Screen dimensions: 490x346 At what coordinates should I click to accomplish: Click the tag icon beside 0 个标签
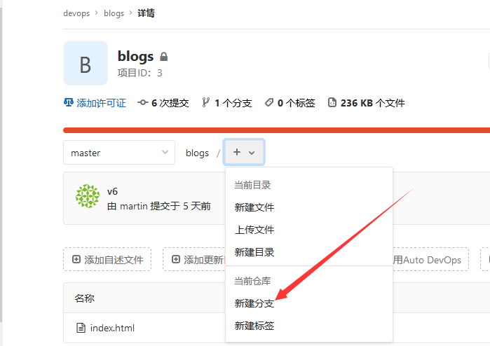point(268,103)
